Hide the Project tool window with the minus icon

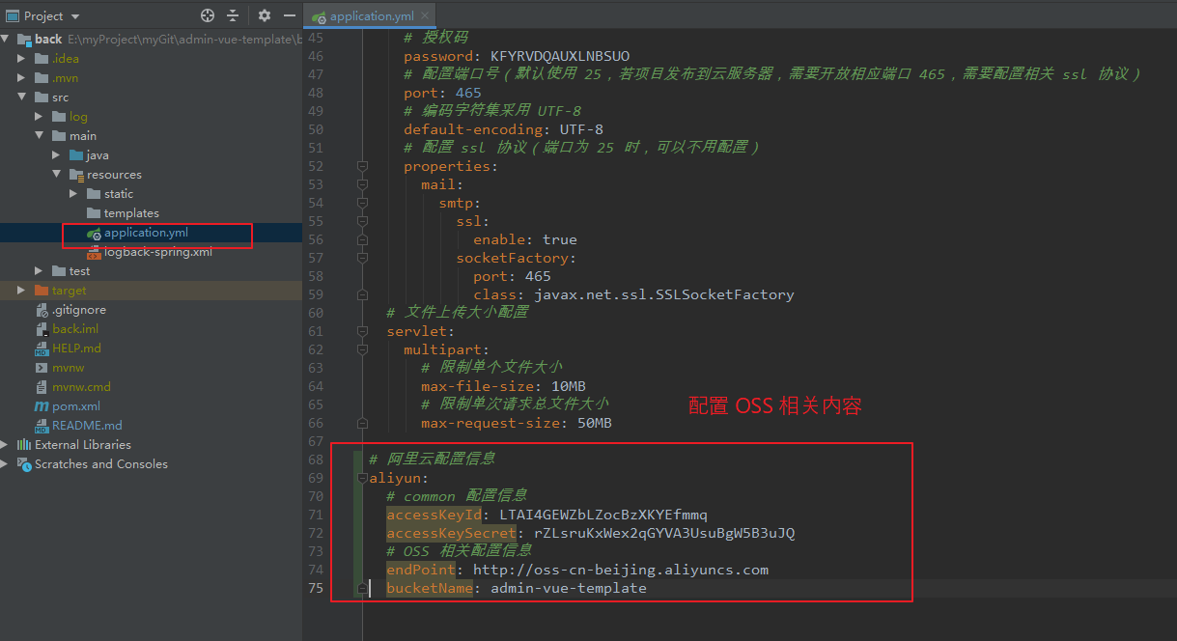click(290, 15)
